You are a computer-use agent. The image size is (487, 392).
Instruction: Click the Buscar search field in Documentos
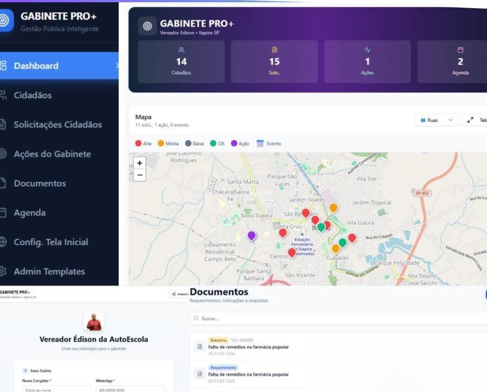pos(338,318)
